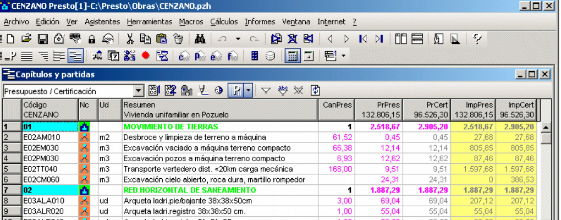Click the redo arrow icon
This screenshot has height=220, width=561.
[x=254, y=38]
